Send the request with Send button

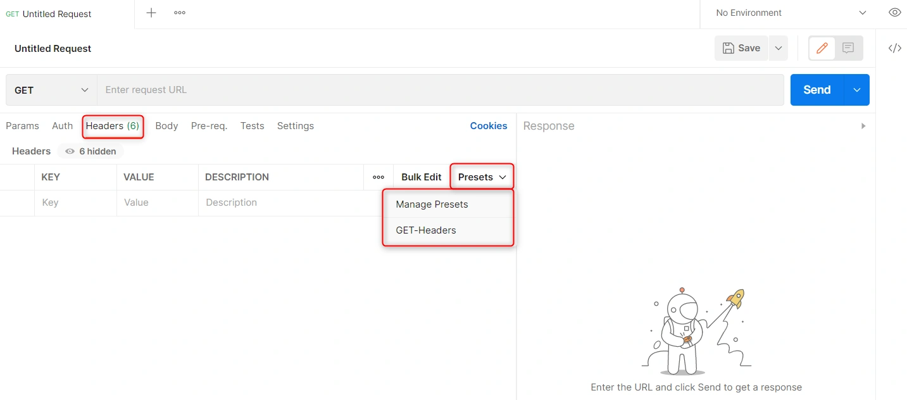817,90
